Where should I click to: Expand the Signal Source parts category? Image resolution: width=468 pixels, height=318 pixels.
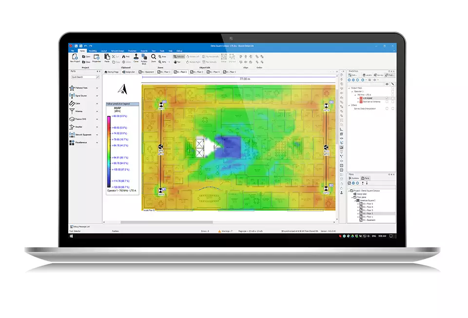(97, 96)
